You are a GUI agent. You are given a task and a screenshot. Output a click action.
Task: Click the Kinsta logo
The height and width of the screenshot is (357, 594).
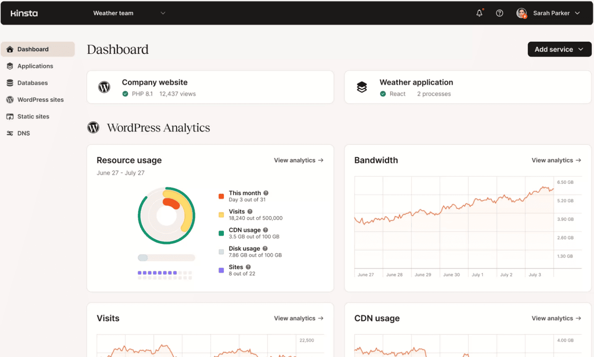pyautogui.click(x=24, y=13)
